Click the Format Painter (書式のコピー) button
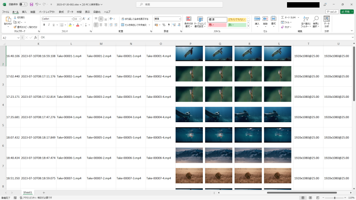The image size is (356, 200). (x=25, y=27)
